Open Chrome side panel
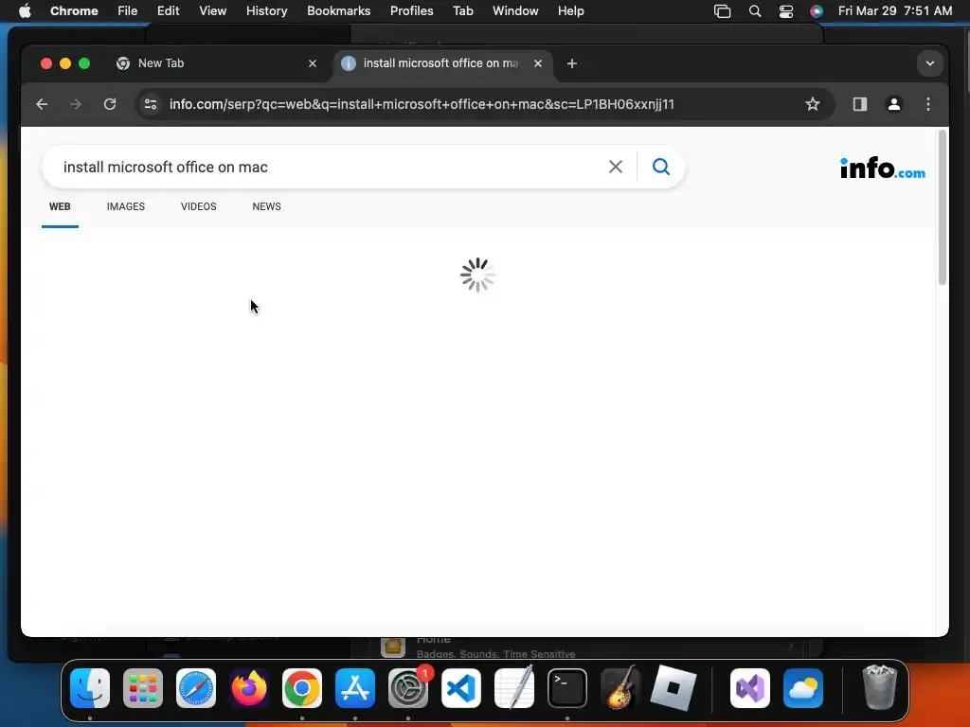This screenshot has width=970, height=727. [860, 104]
